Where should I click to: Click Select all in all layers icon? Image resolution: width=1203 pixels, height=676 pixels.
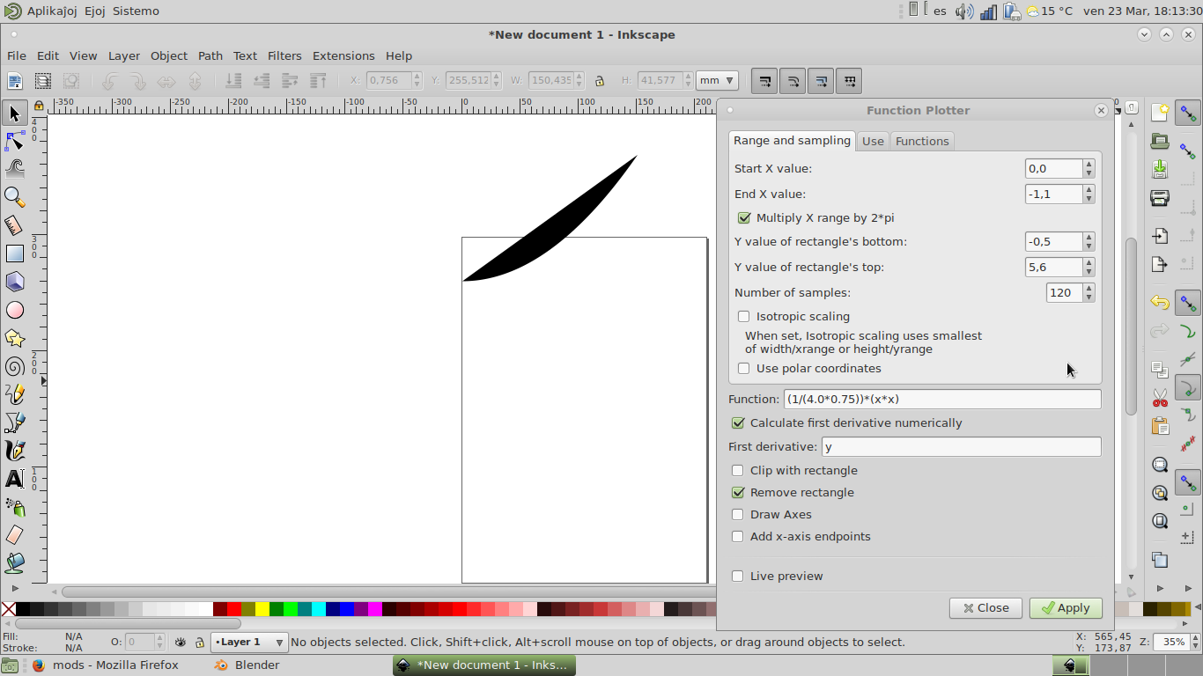[43, 81]
